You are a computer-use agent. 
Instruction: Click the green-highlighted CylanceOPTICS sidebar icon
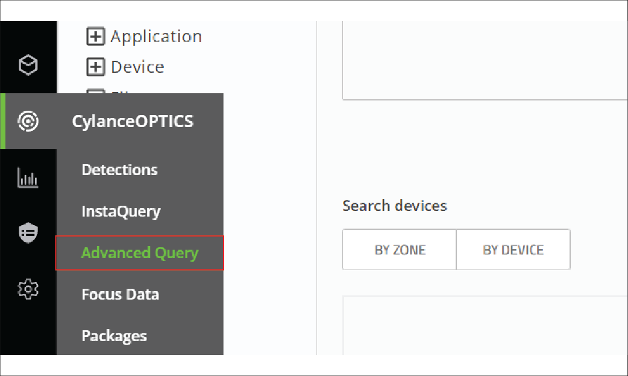pos(28,120)
